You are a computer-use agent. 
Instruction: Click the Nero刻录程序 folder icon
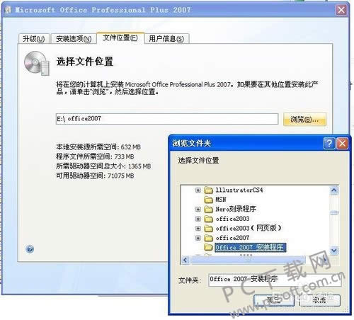[208, 209]
